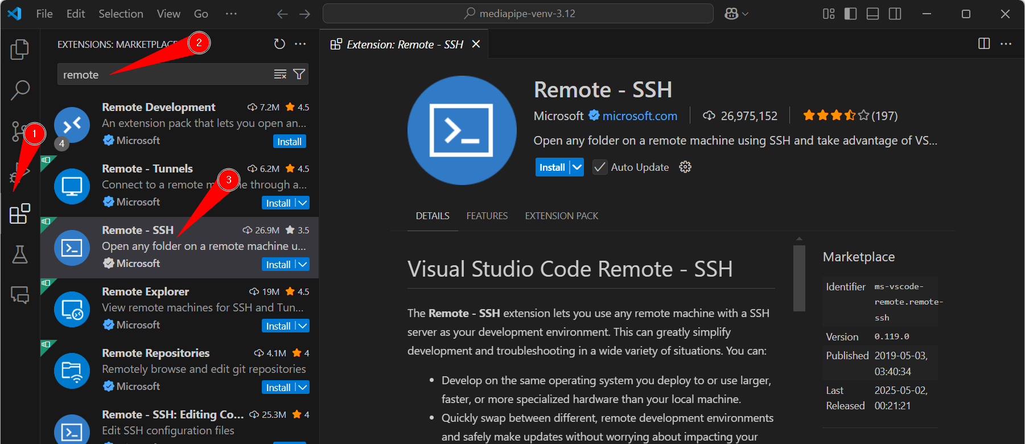Install Remote Explorer extension
Image resolution: width=1025 pixels, height=444 pixels.
tap(278, 326)
